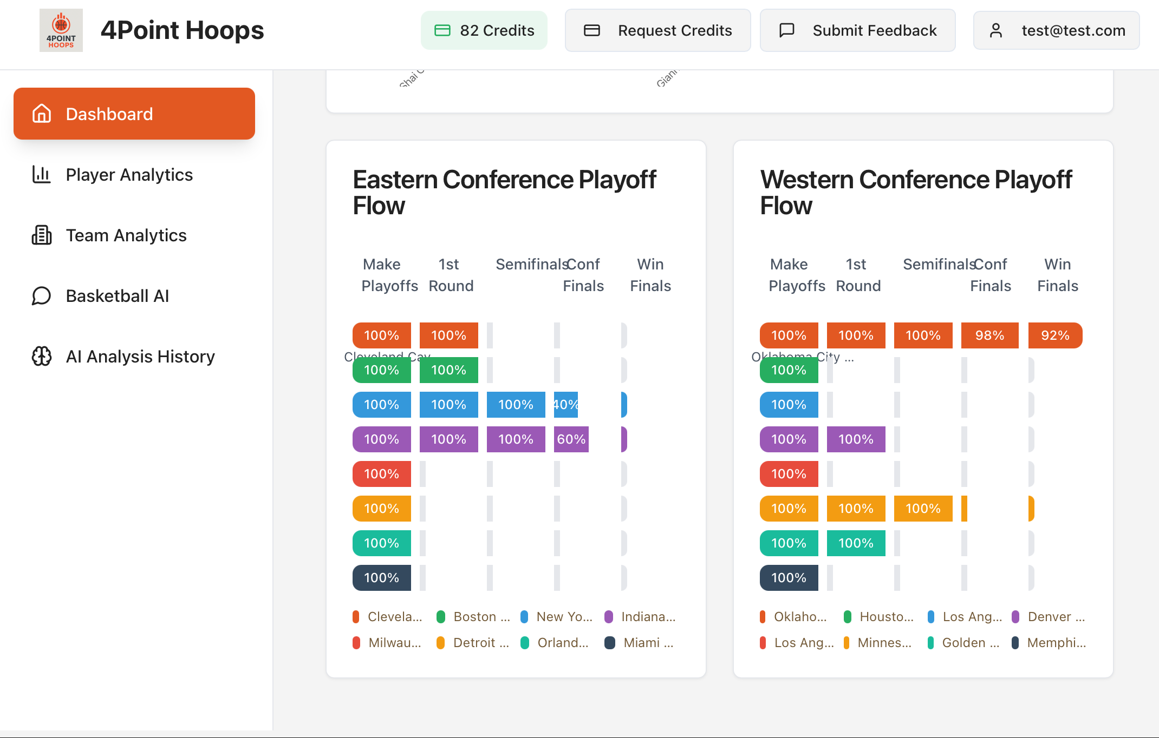1159x738 pixels.
Task: Open the AI Analysis History page
Action: click(x=140, y=356)
